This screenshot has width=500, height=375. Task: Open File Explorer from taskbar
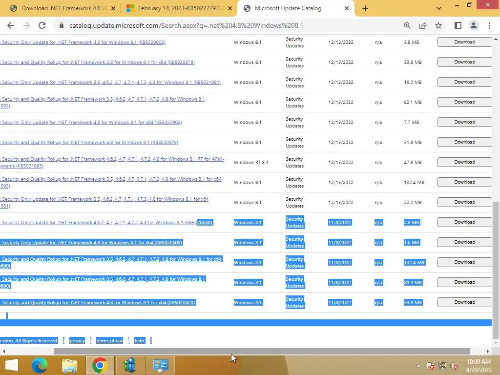pos(69,365)
